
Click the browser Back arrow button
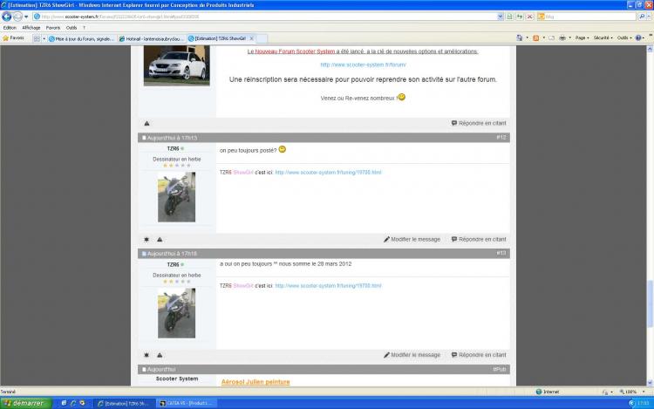(x=7, y=17)
